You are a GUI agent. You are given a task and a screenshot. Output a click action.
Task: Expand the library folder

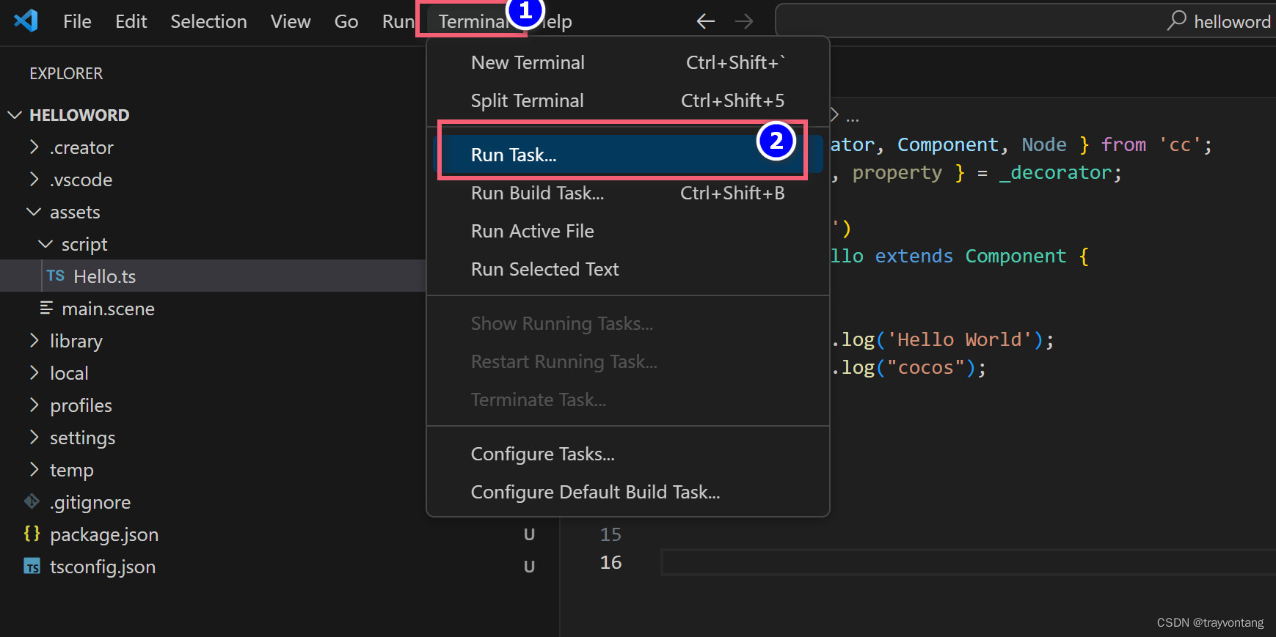pyautogui.click(x=34, y=341)
